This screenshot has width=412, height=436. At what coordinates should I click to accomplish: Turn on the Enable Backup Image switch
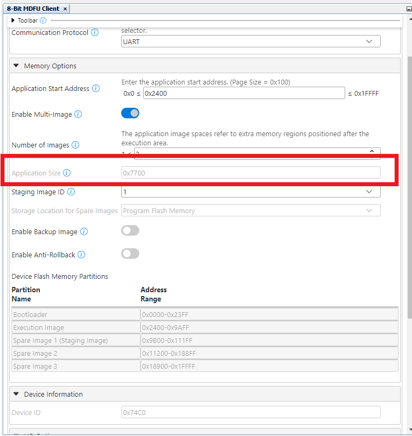click(x=130, y=230)
